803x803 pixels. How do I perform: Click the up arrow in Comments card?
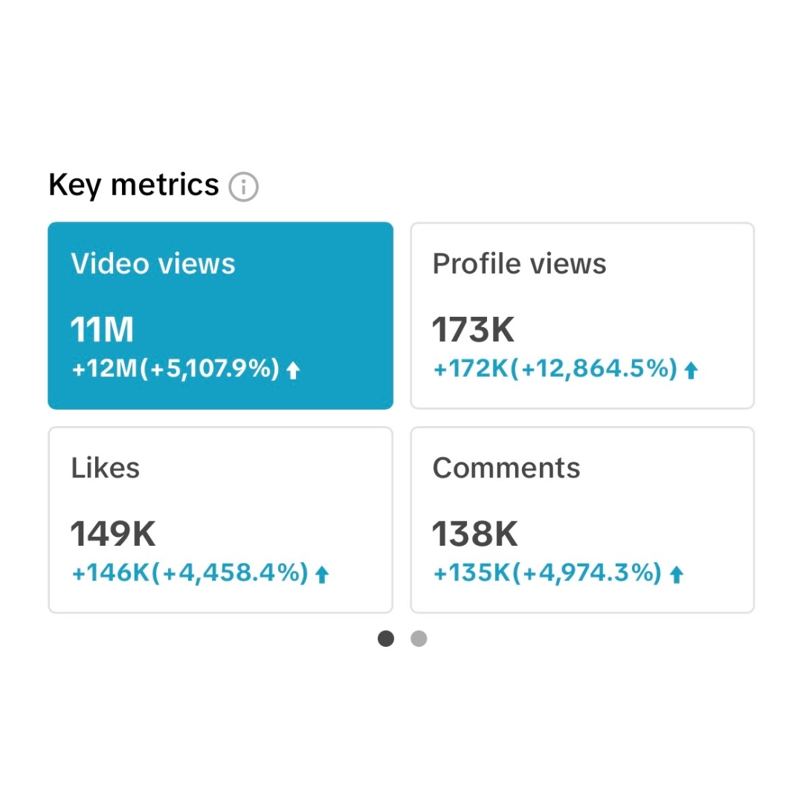tap(676, 575)
